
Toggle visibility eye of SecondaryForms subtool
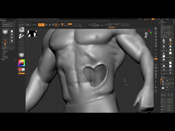click(173, 84)
